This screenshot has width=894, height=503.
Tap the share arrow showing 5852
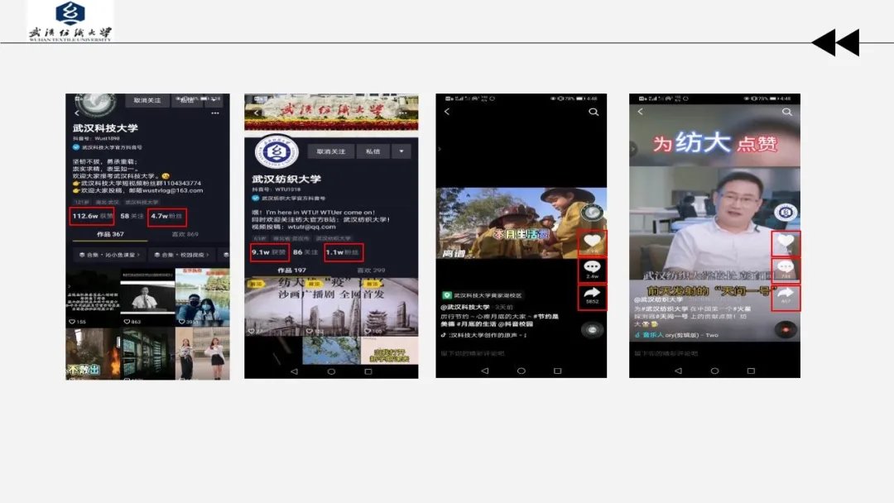[x=592, y=296]
